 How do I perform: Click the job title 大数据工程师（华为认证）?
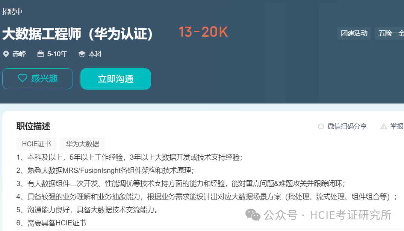pos(77,34)
